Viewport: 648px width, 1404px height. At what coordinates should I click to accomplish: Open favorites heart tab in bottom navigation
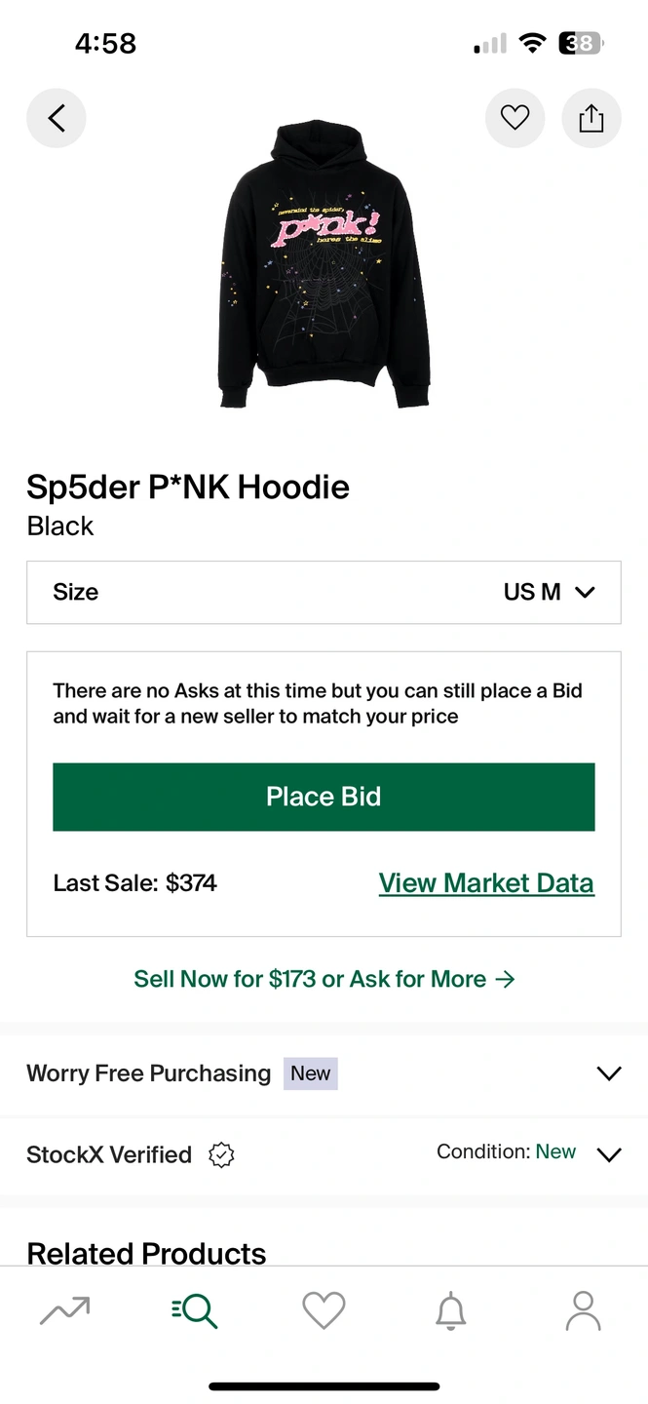tap(324, 1310)
